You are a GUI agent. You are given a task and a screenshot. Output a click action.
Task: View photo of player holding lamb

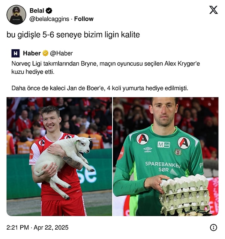tap(59, 157)
